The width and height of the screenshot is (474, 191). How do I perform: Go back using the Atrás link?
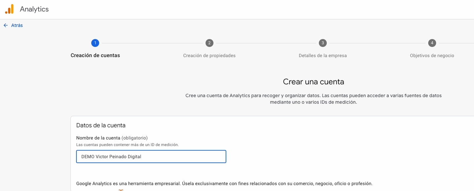click(17, 25)
